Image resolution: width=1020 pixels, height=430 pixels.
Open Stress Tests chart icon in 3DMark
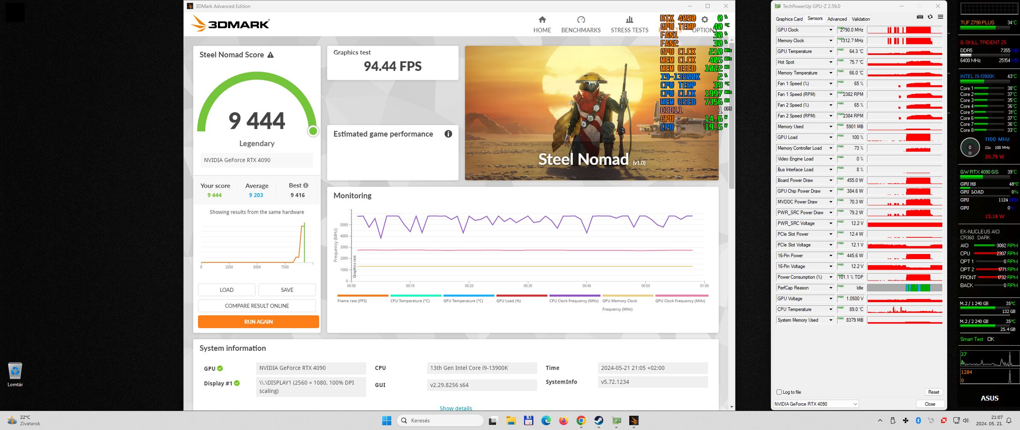point(629,20)
